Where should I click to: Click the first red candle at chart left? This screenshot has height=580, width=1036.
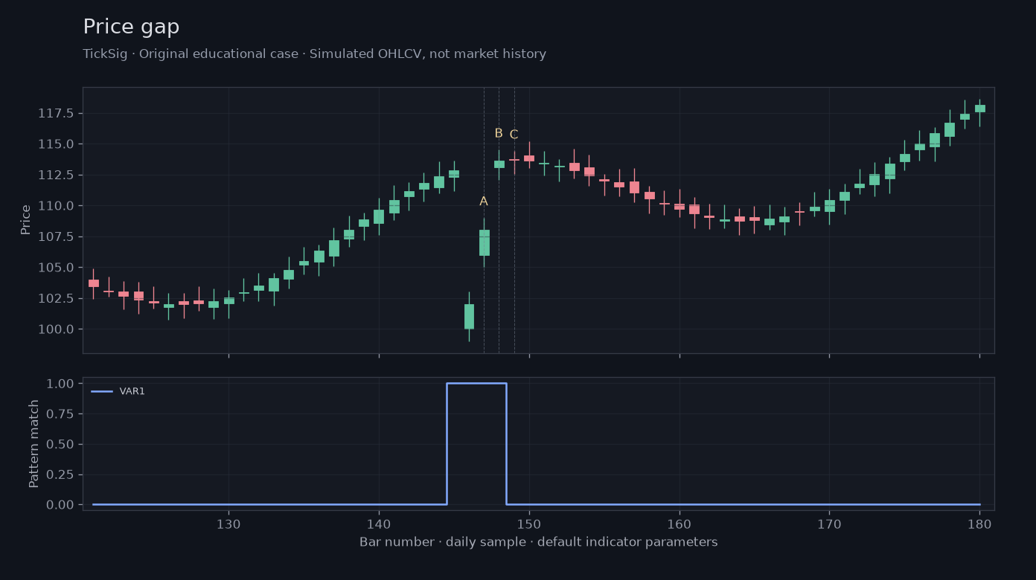93,283
